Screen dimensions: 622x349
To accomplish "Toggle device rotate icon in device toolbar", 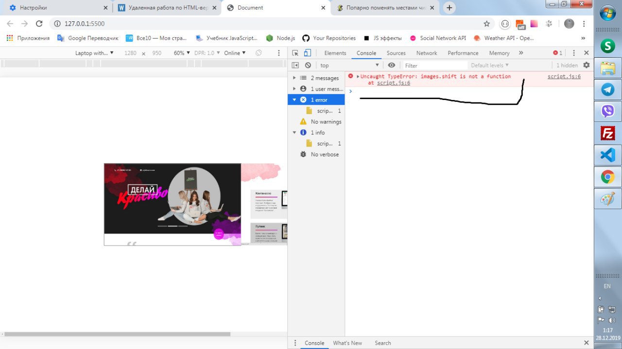I will click(x=259, y=53).
